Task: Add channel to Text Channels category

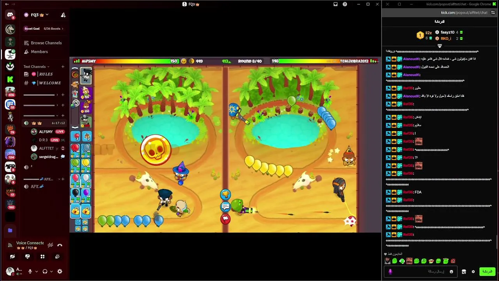Action: (x=63, y=67)
